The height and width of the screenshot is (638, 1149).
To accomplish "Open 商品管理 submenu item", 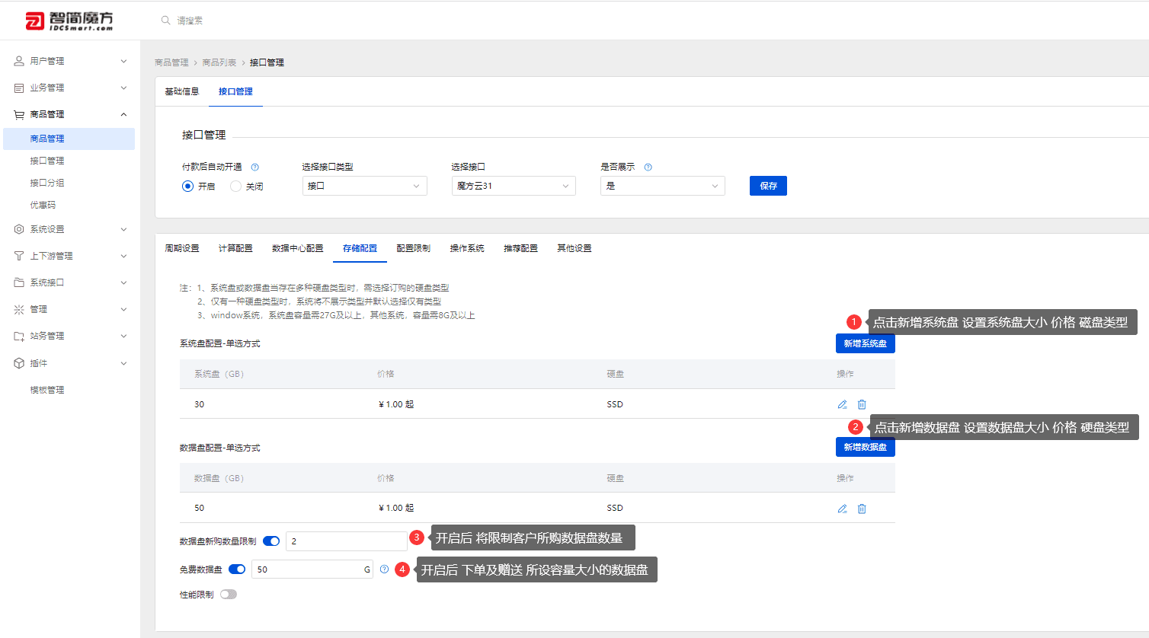I will [69, 139].
